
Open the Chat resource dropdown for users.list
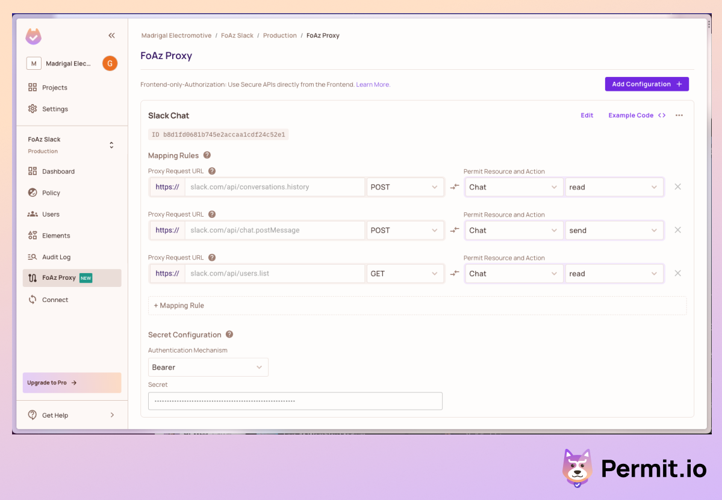pos(514,273)
